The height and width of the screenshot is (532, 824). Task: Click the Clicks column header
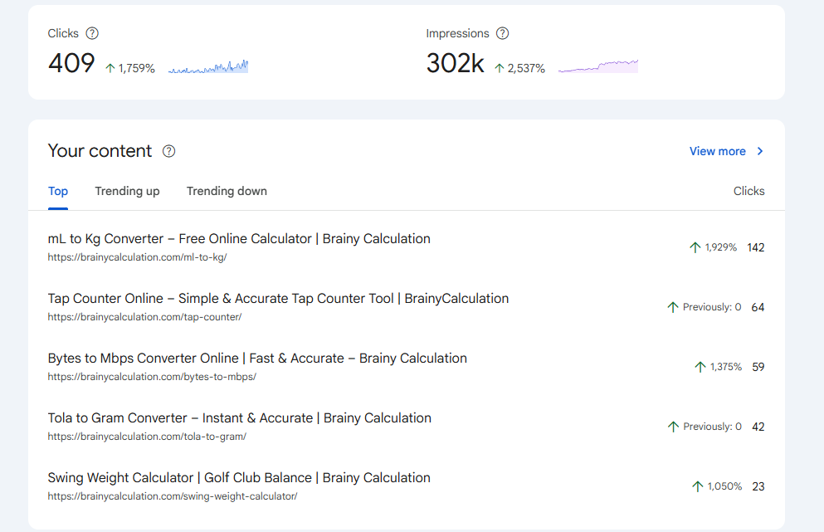[x=748, y=192]
